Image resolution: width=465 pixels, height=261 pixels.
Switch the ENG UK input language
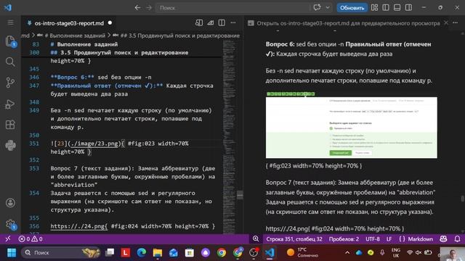(x=395, y=253)
